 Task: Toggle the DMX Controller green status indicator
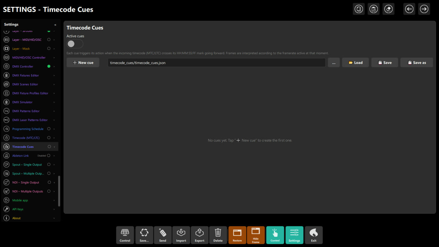point(49,66)
